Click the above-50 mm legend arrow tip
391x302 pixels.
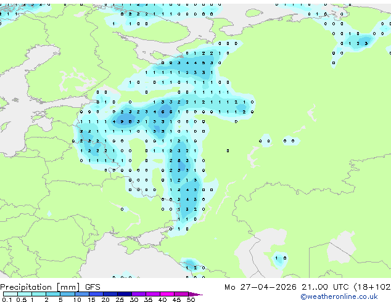click(x=196, y=294)
